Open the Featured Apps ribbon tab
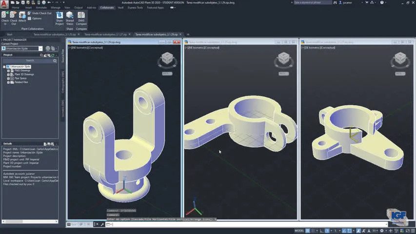The image size is (416, 234). tap(155, 8)
